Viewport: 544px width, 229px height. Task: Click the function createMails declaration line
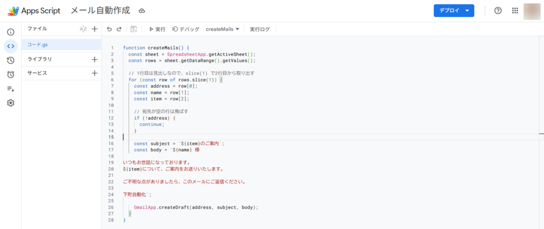156,48
